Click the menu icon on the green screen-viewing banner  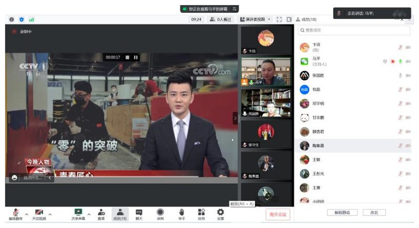click(x=234, y=9)
